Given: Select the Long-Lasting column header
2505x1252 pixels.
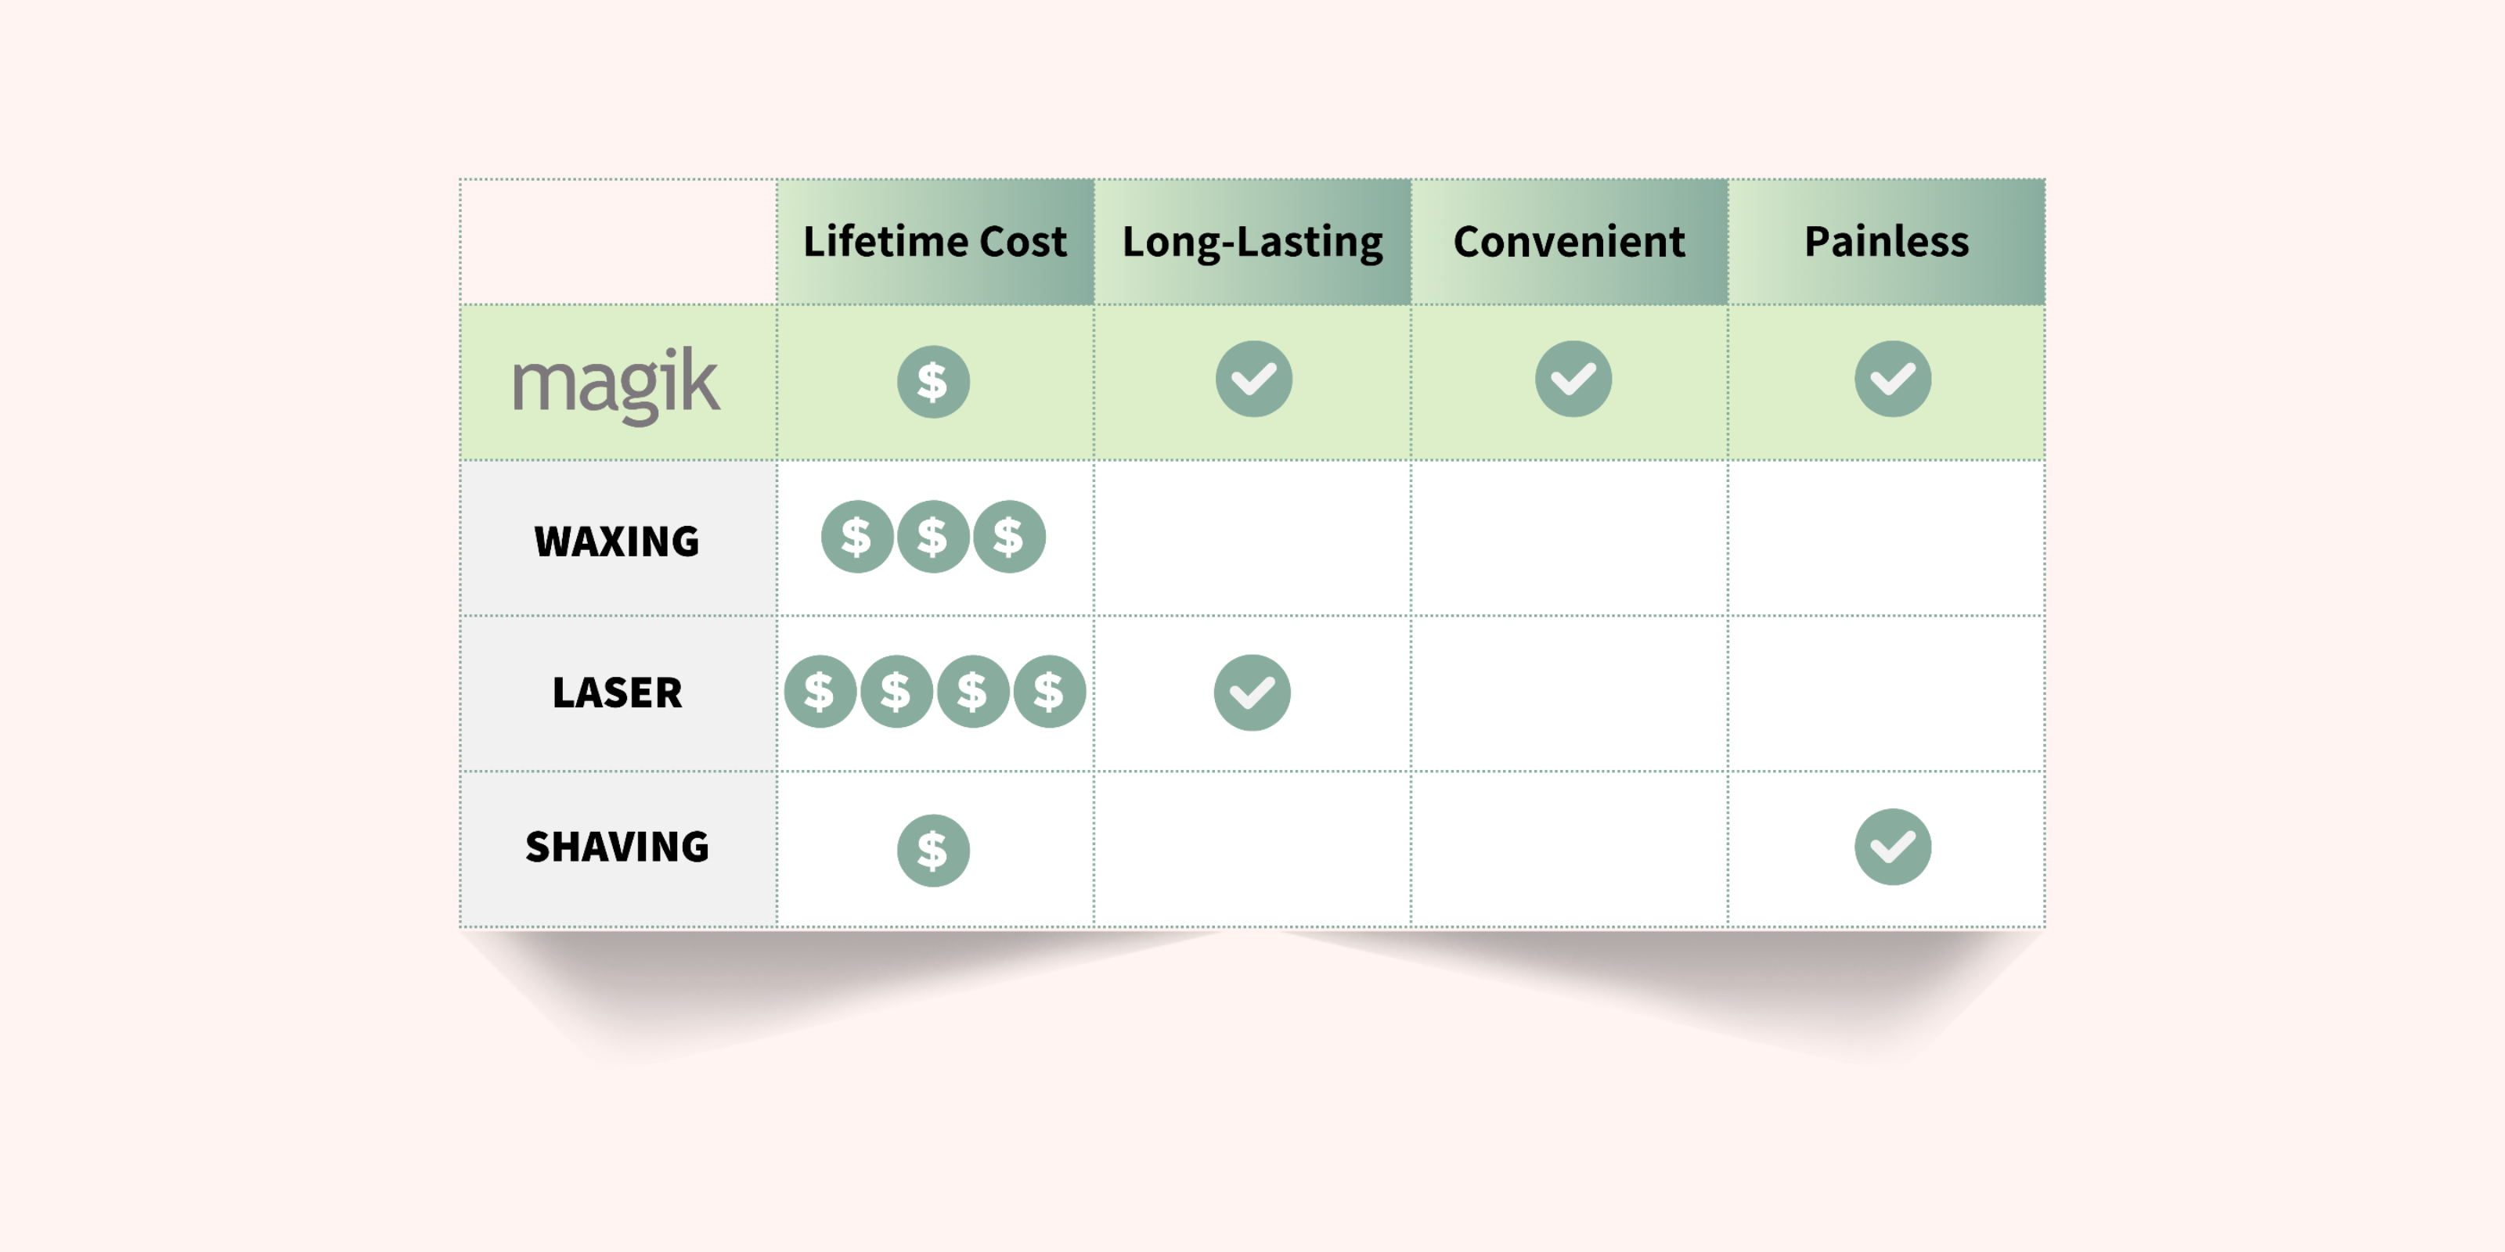Looking at the screenshot, I should 1252,241.
